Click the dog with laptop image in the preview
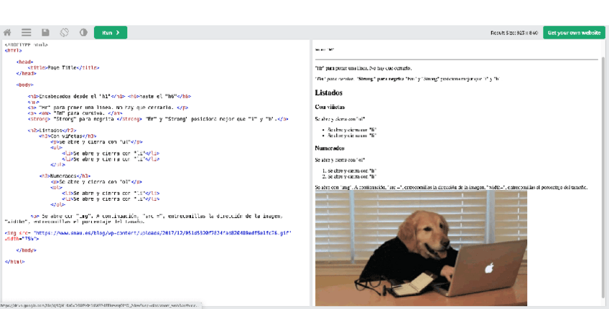609x309 pixels. 421,247
